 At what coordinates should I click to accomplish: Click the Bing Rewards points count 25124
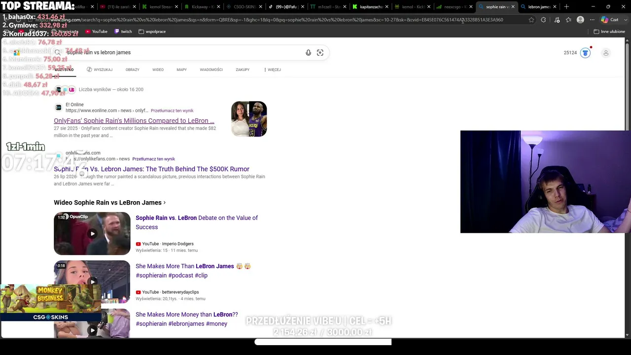(570, 53)
